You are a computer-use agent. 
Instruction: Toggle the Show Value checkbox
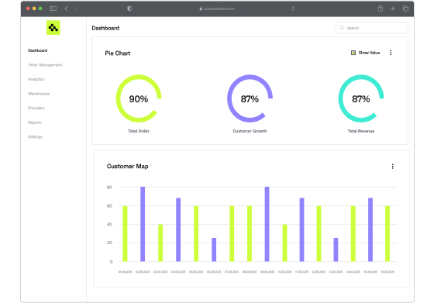[353, 53]
